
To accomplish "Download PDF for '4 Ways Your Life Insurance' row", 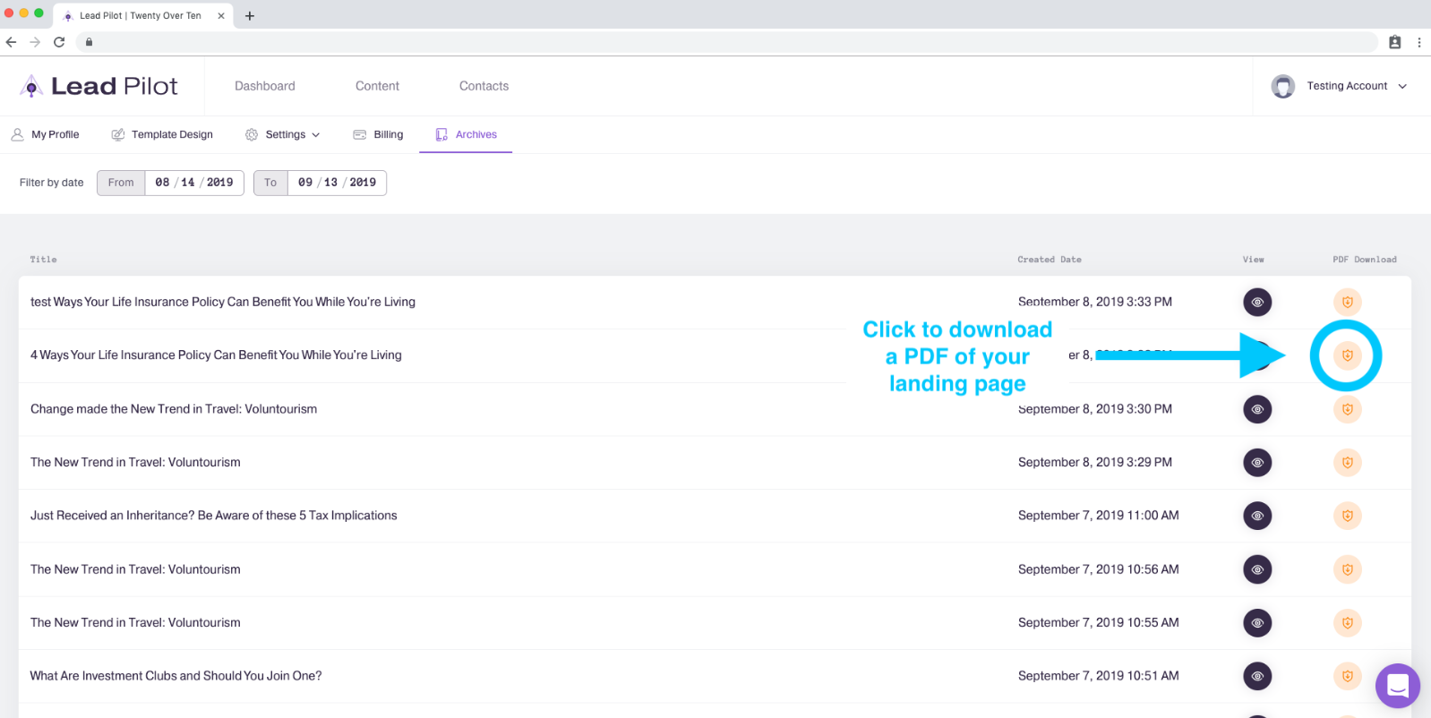I will 1347,355.
